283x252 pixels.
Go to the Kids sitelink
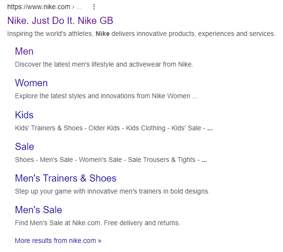tap(24, 115)
